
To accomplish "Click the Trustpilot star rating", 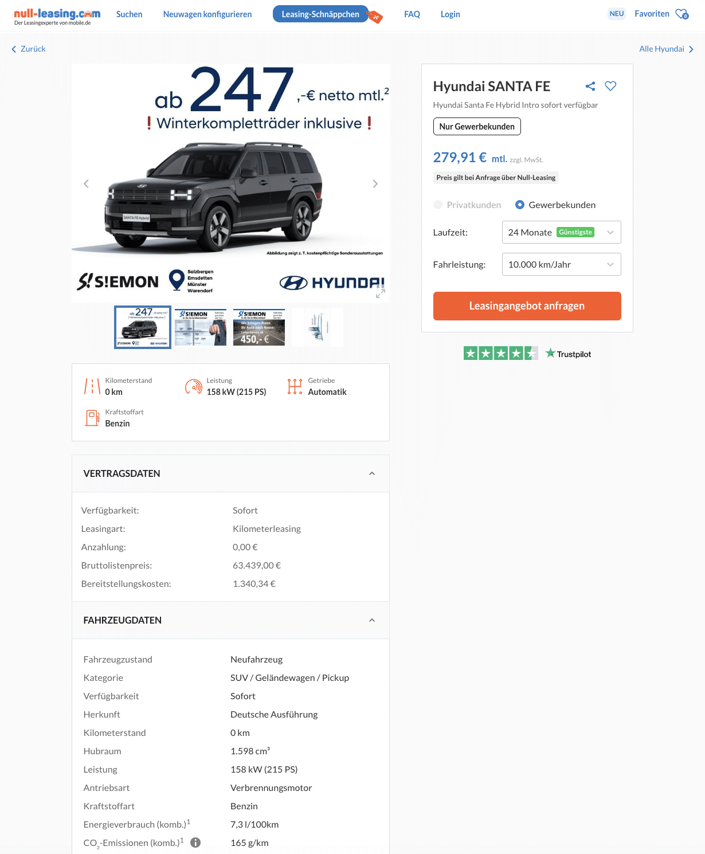I will 500,354.
